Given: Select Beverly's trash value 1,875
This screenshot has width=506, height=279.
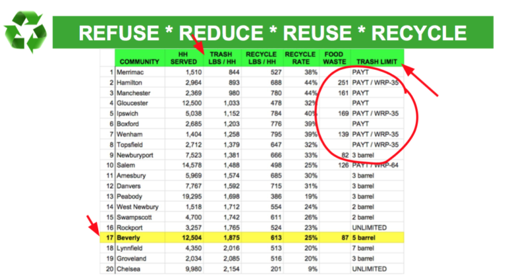Looking at the screenshot, I should (x=231, y=237).
